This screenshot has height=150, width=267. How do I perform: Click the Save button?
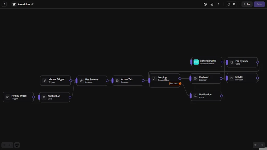pos(259,4)
